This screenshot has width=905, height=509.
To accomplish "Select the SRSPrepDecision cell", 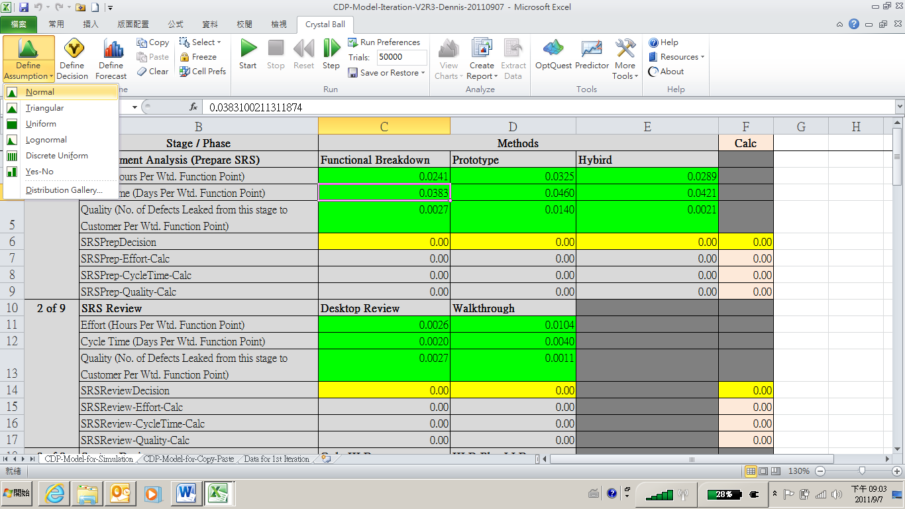I will [198, 242].
